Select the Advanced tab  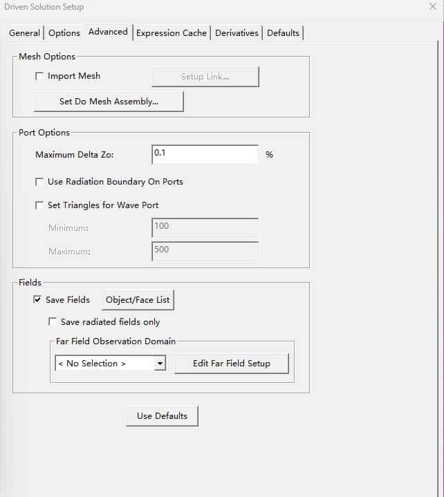tap(108, 32)
